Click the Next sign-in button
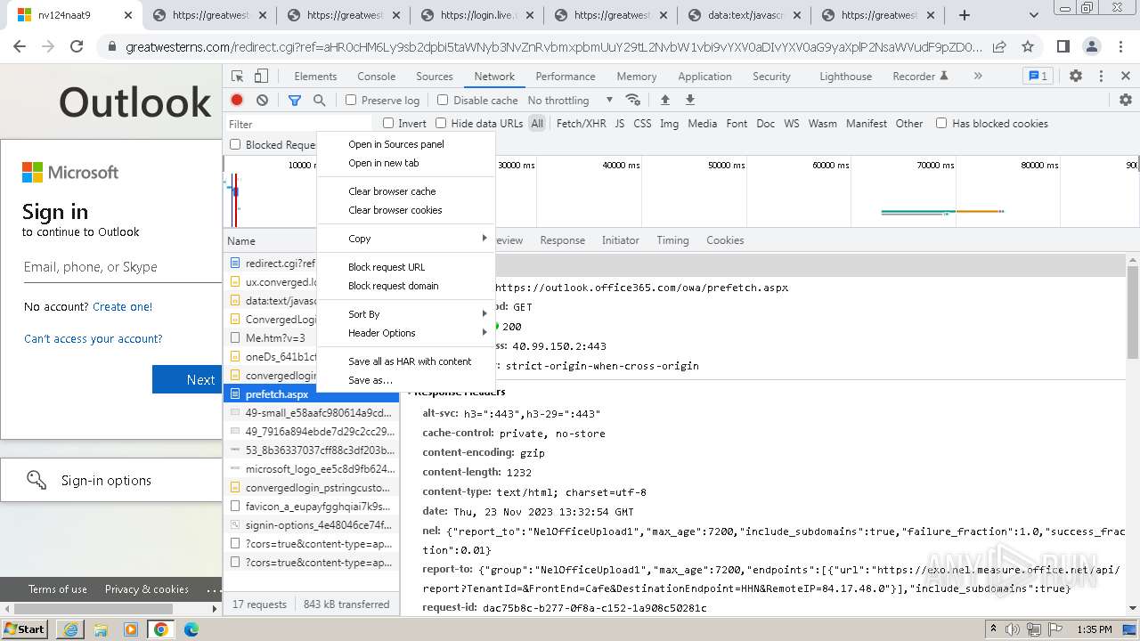This screenshot has height=641, width=1140. (x=188, y=379)
